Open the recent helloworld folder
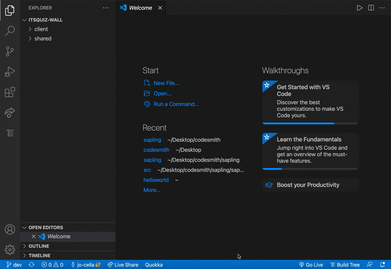The width and height of the screenshot is (391, 269). (156, 180)
